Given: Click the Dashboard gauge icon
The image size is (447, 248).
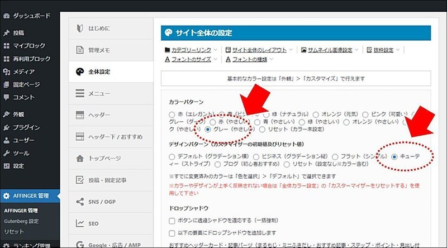Looking at the screenshot, I should pos(7,16).
